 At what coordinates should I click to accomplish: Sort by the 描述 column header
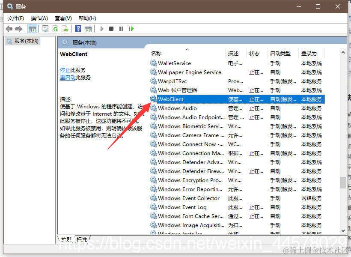click(235, 53)
